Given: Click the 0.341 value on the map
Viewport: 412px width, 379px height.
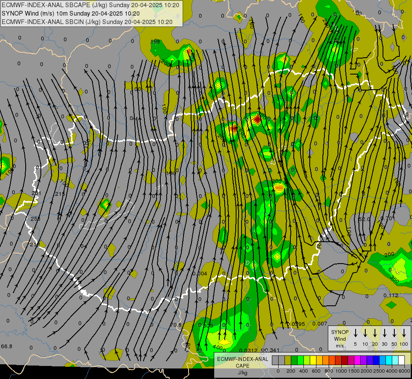Looking at the screenshot, I should point(272,350).
